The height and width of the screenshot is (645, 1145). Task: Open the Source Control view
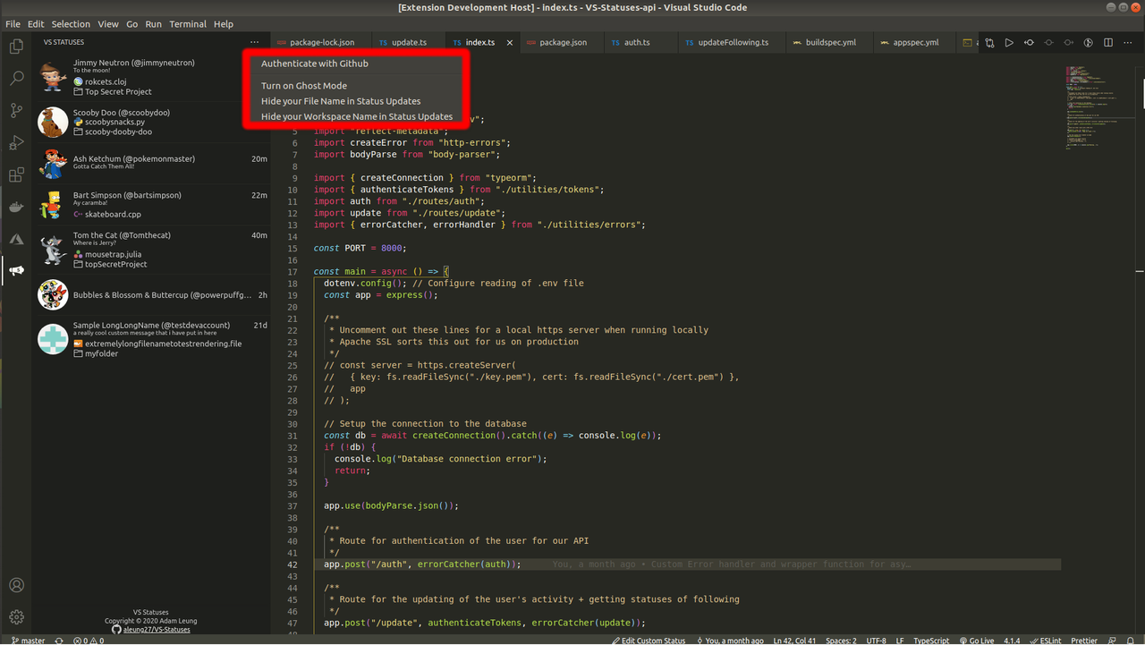pyautogui.click(x=16, y=111)
